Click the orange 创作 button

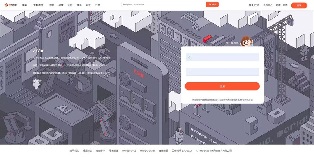point(299,5)
